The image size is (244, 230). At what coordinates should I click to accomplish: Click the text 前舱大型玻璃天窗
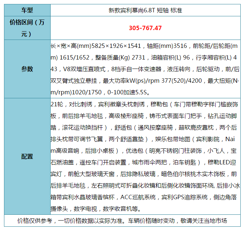point(91,174)
